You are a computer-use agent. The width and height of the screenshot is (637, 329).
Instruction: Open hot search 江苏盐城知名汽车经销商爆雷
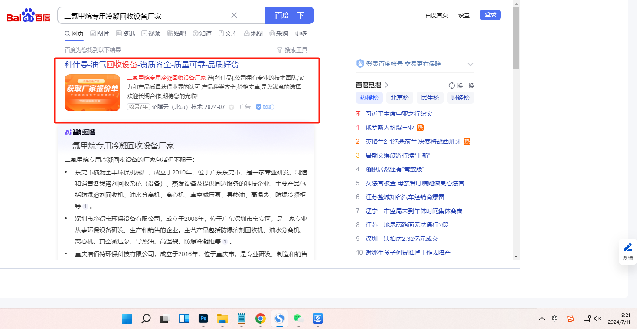(405, 197)
